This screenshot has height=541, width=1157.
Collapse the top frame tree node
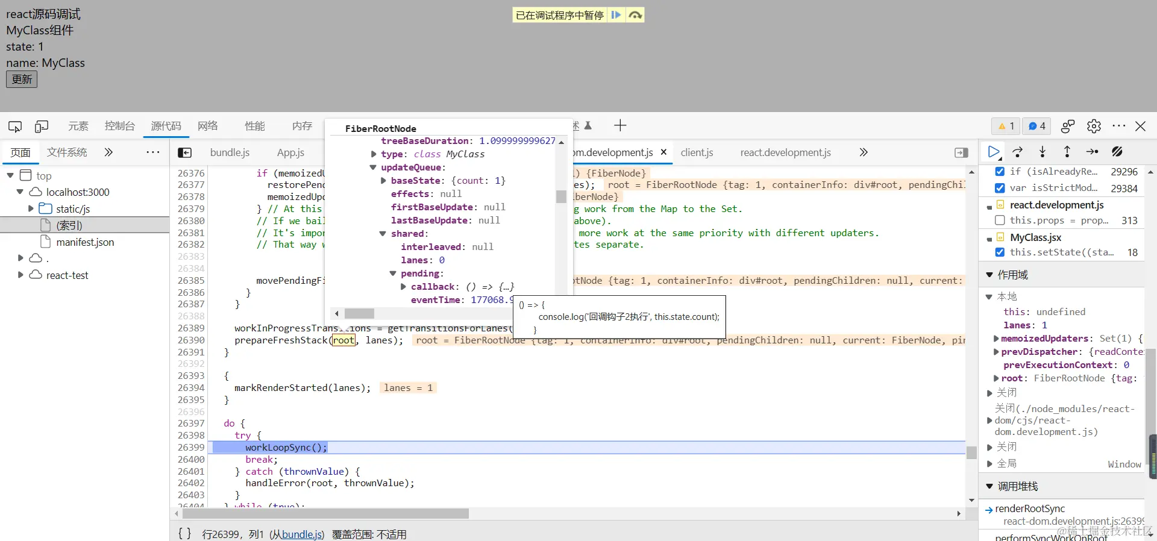click(x=10, y=176)
